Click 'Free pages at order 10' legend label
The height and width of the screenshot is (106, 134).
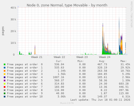[x=25, y=97]
